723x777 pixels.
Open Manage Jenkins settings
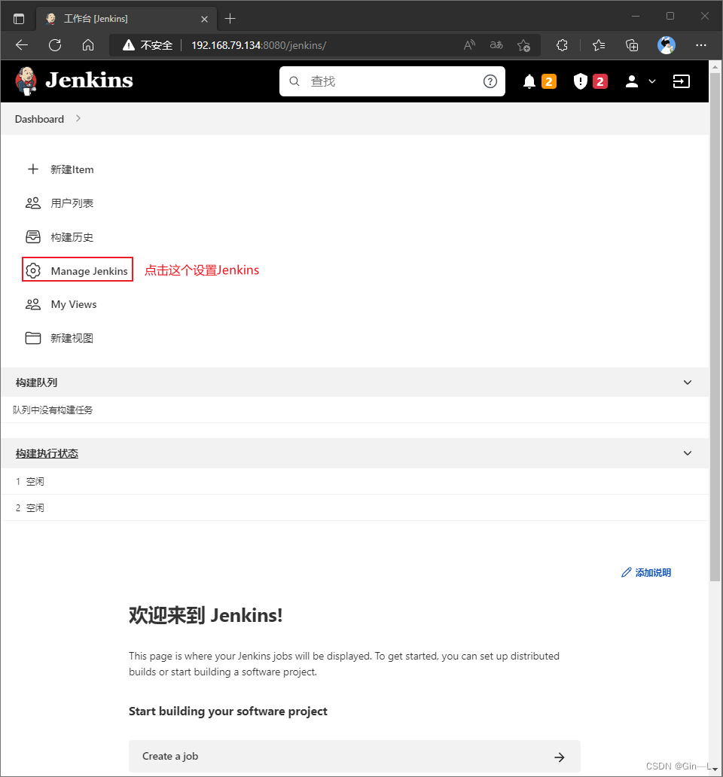89,271
